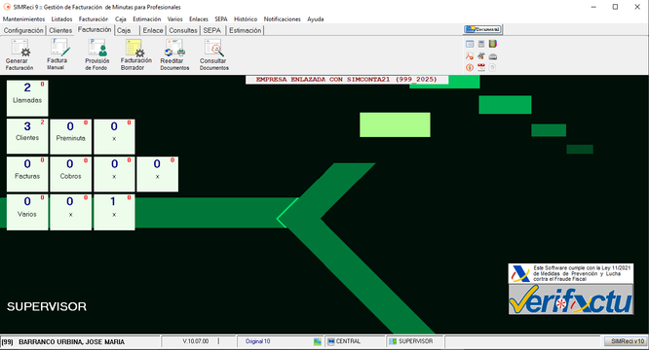Screen dimensions: 649x350
Task: Switch to the Consultas tab
Action: pyautogui.click(x=183, y=30)
